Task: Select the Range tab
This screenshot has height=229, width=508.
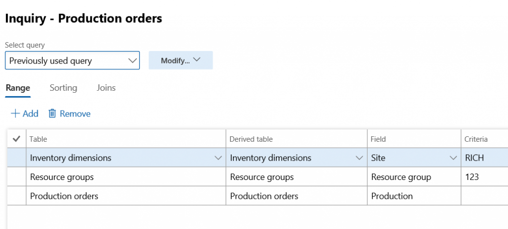Action: point(18,88)
